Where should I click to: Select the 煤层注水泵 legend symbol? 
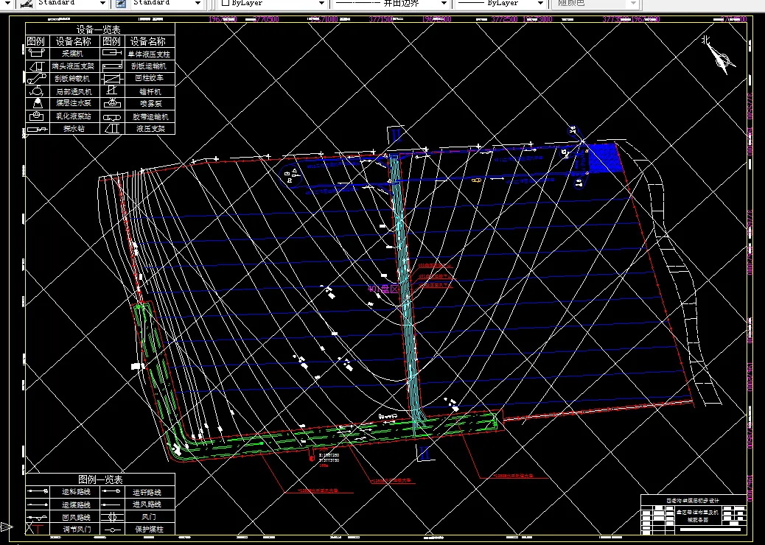coord(37,103)
